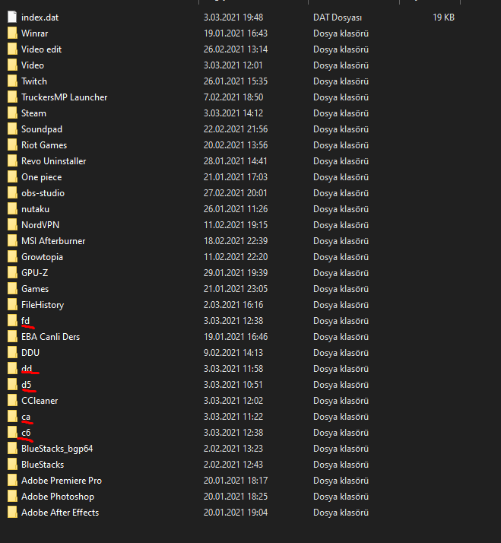Click the Adobe Premiere Pro folder icon
This screenshot has height=543, width=501.
point(12,481)
